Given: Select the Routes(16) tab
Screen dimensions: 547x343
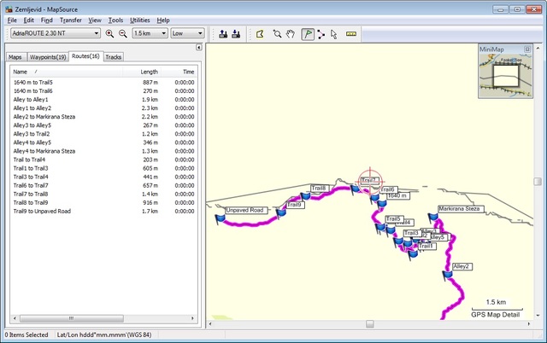Looking at the screenshot, I should (85, 56).
